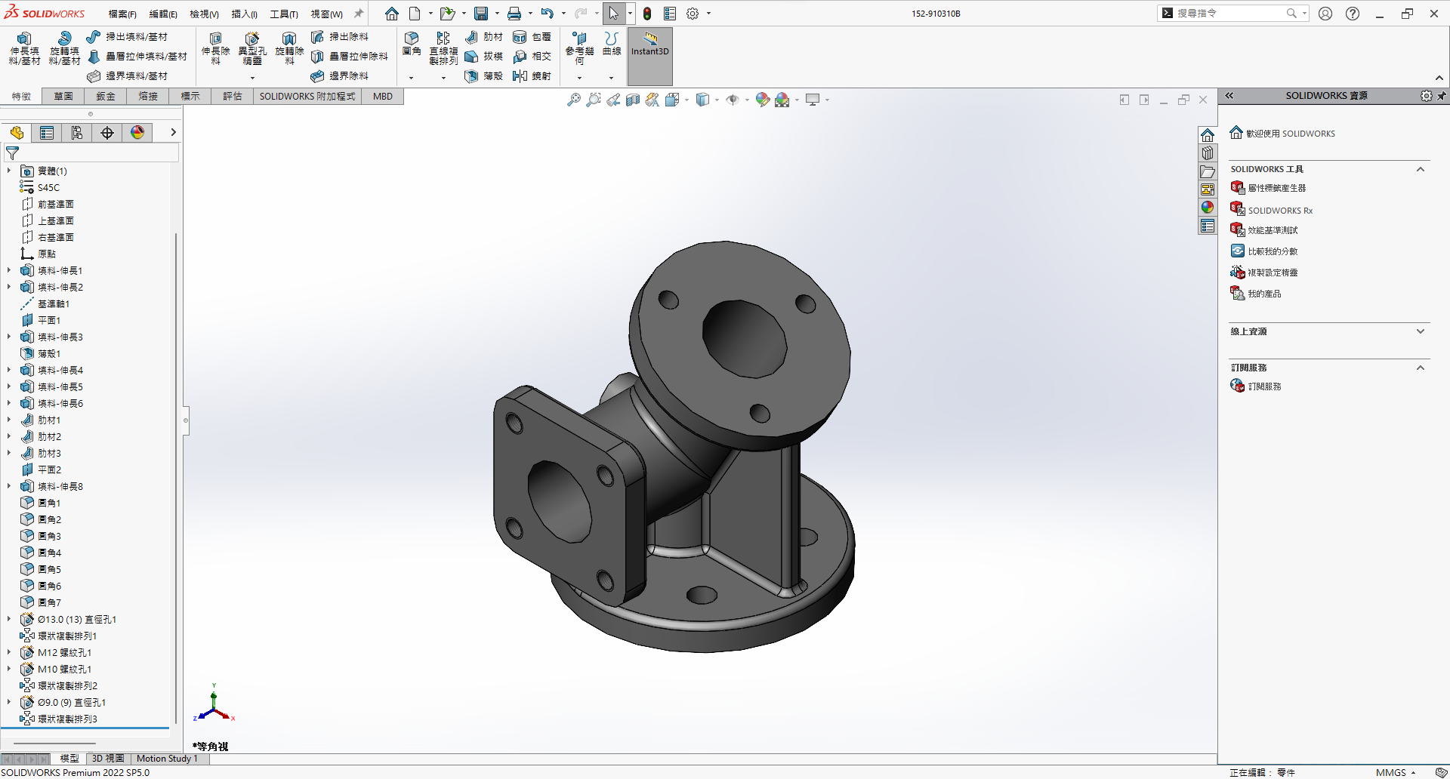Collapse the SOLIDWORKS 工具 section
Screen dimensions: 1450x779
click(x=1421, y=169)
